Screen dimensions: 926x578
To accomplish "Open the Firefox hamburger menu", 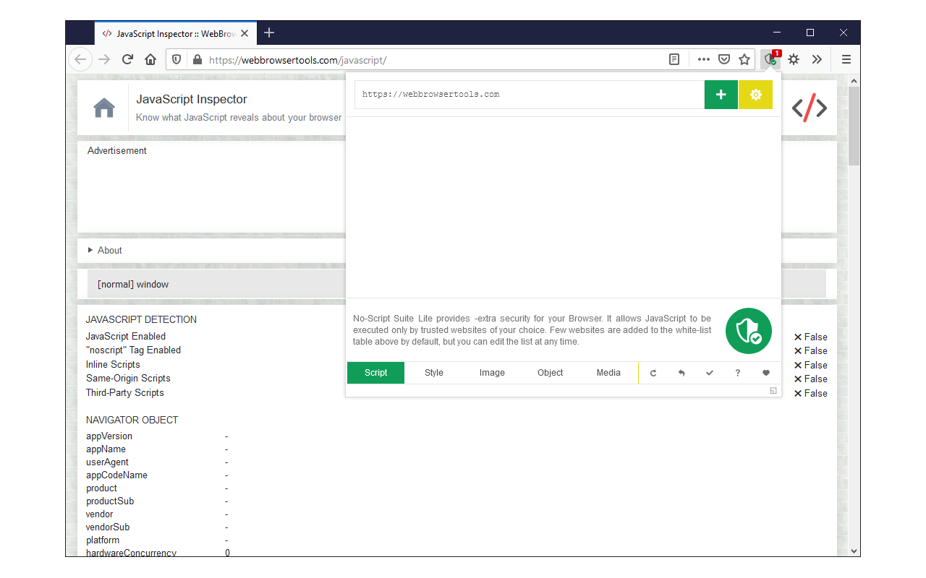I will click(x=846, y=59).
